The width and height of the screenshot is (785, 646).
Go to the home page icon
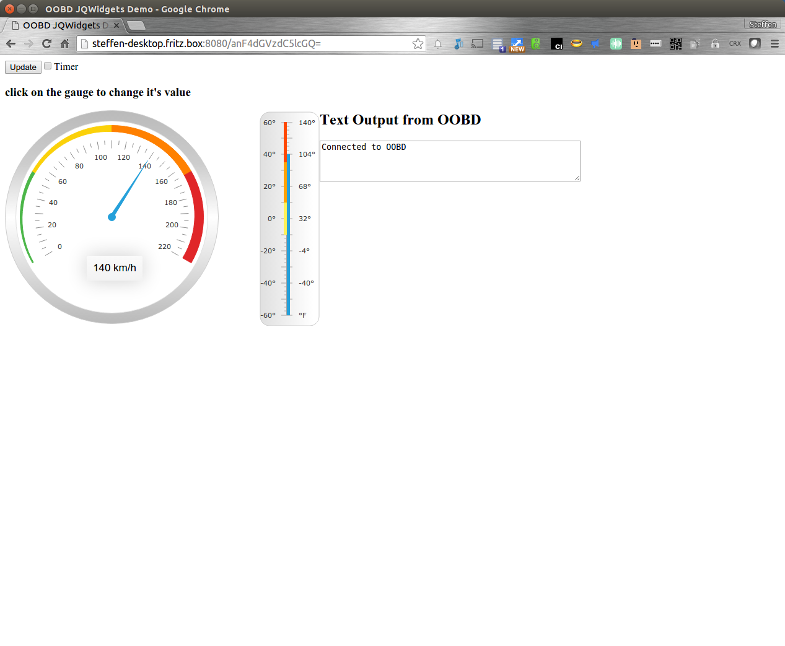point(64,43)
